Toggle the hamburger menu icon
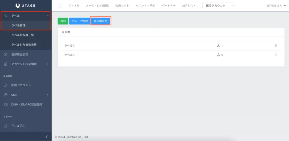Image resolution: width=289 pixels, height=141 pixels. coord(60,6)
